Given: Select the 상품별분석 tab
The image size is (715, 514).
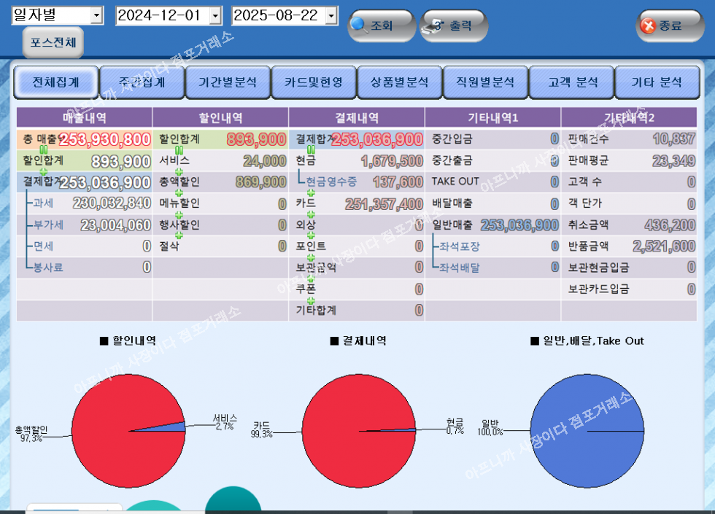Looking at the screenshot, I should (399, 82).
